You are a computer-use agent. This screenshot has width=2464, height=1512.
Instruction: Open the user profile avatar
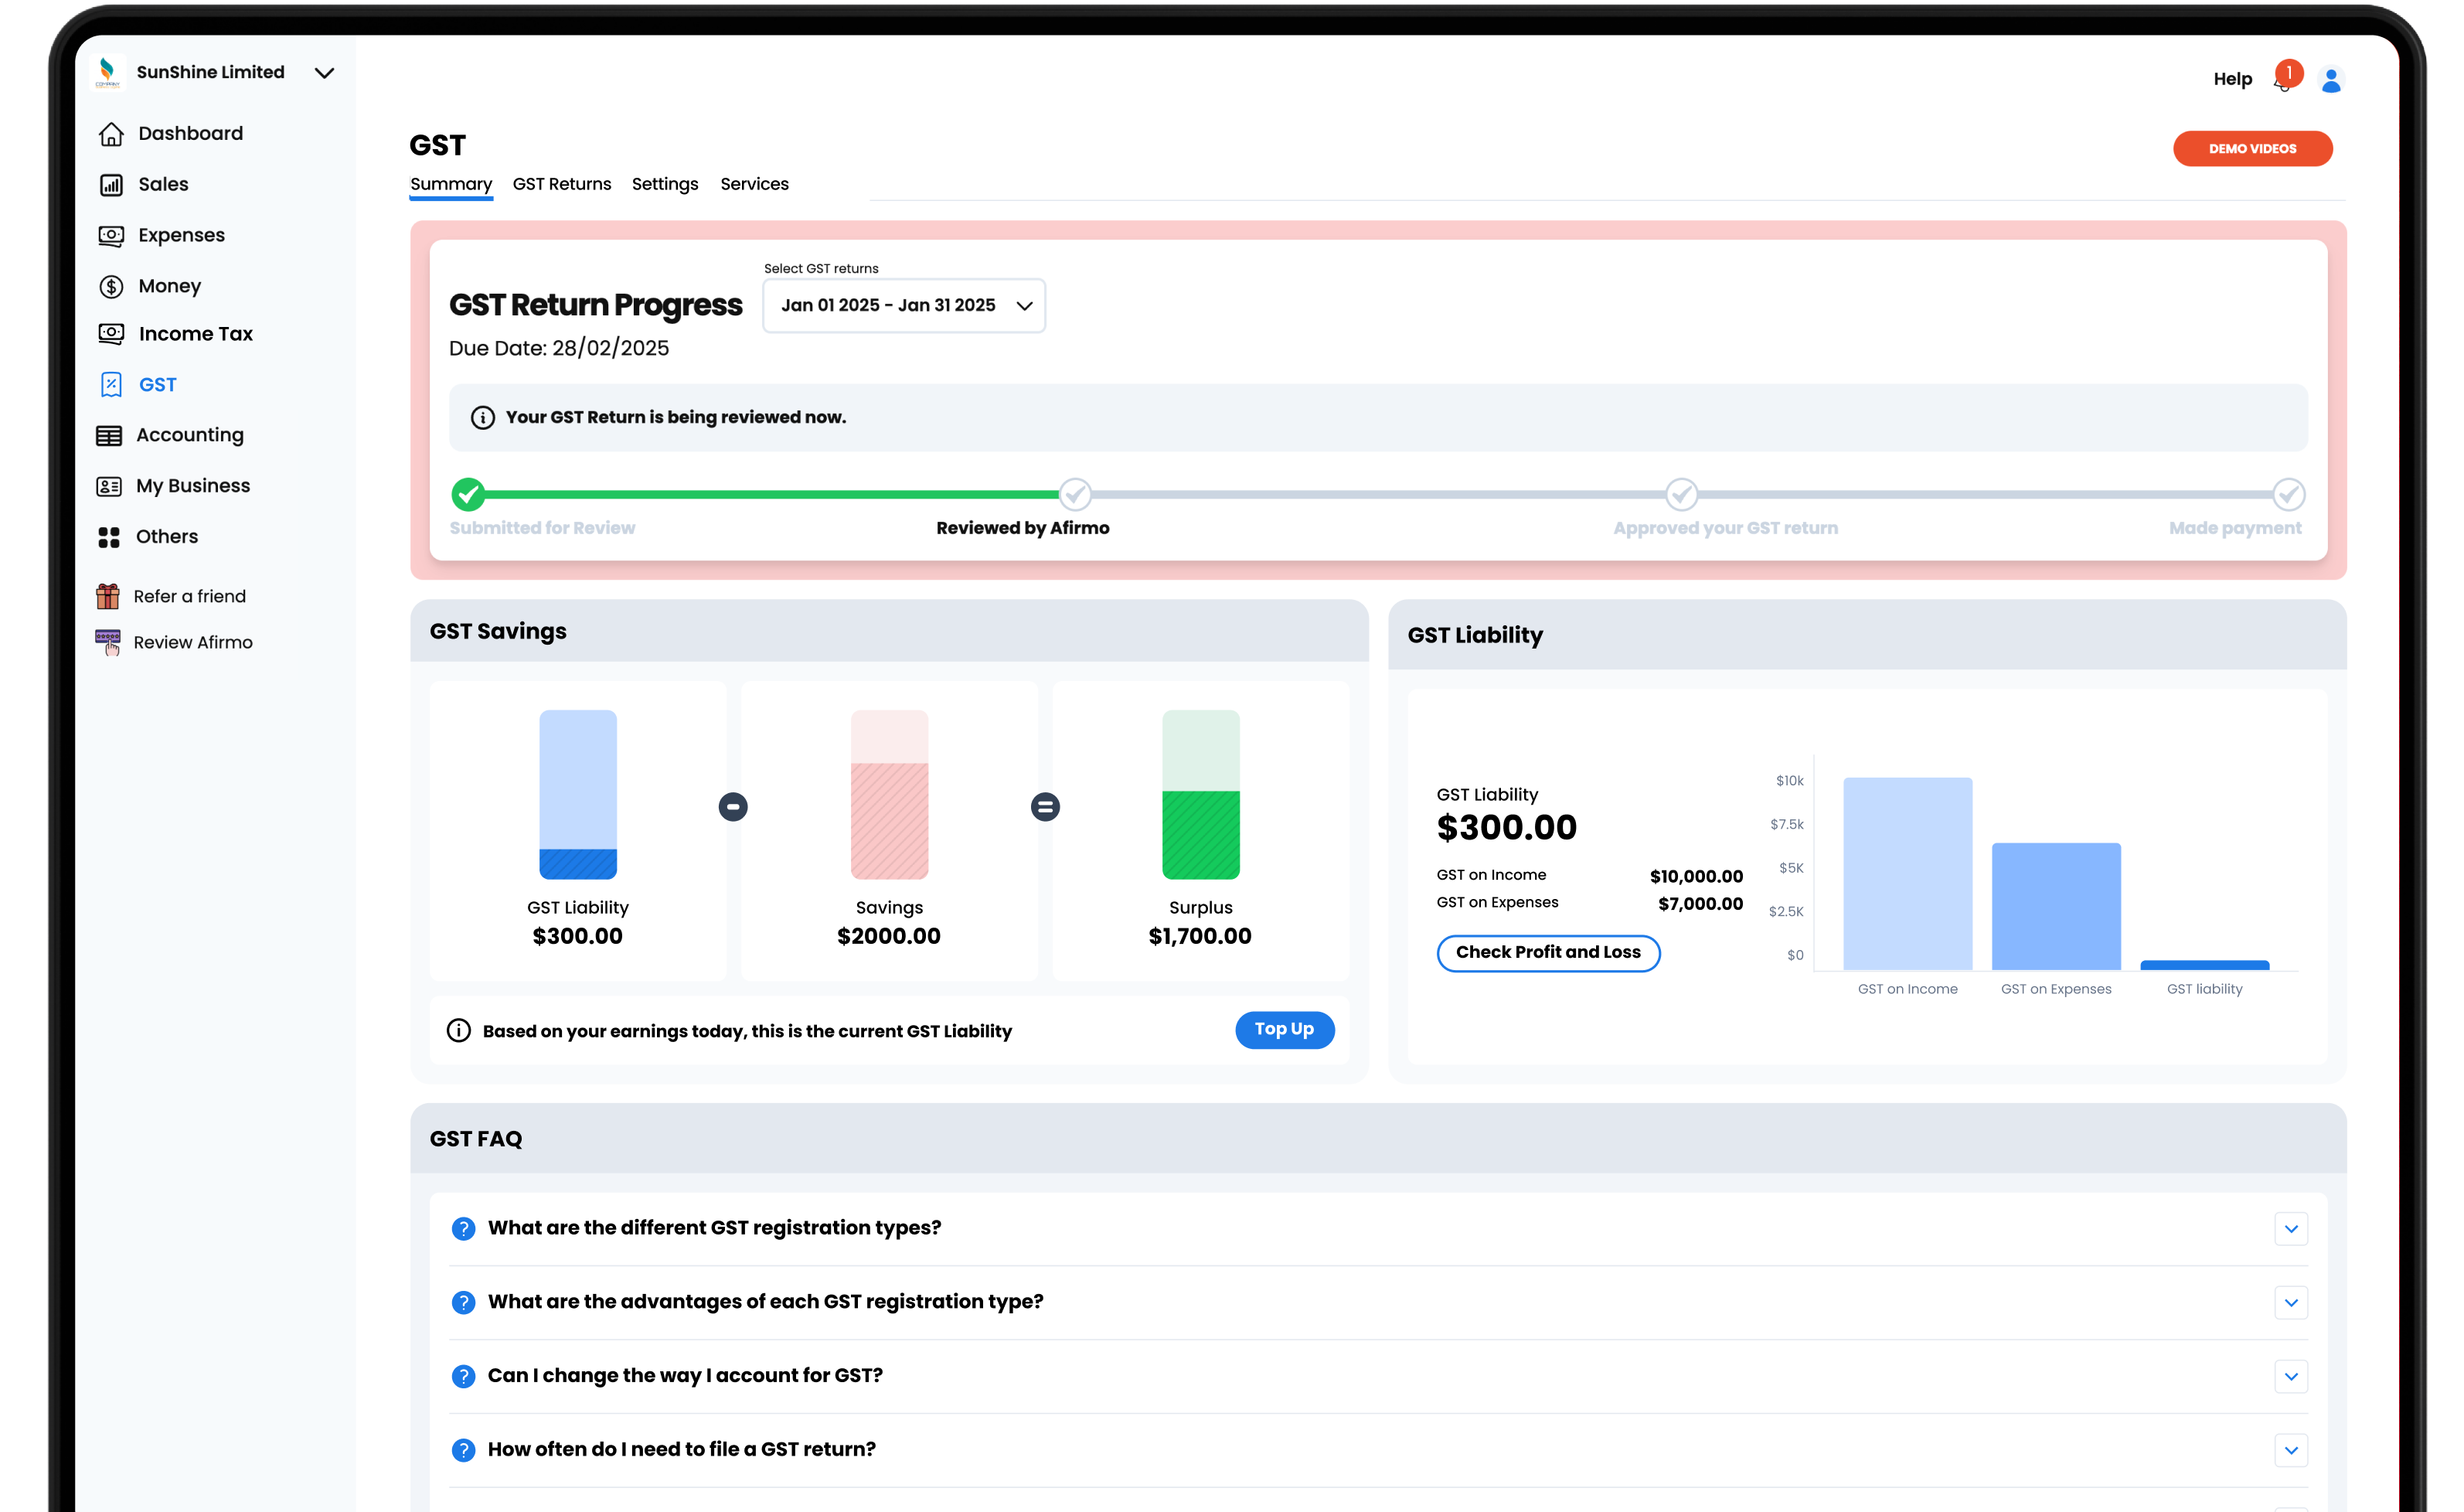click(x=2331, y=80)
